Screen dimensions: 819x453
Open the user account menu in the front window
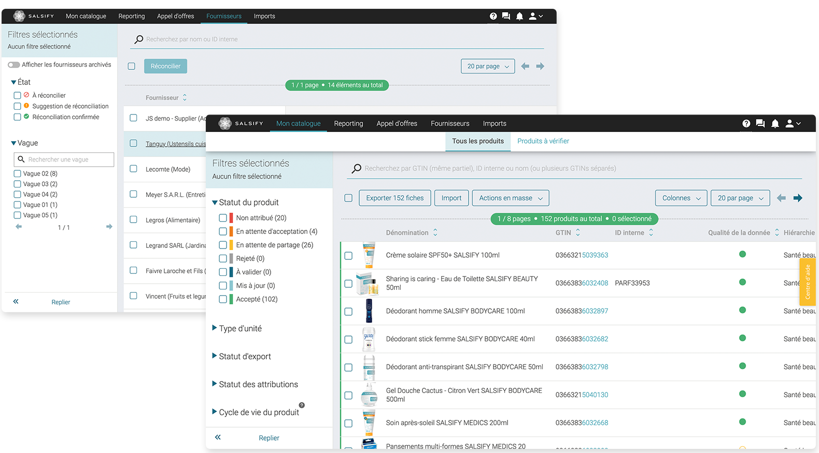(793, 123)
